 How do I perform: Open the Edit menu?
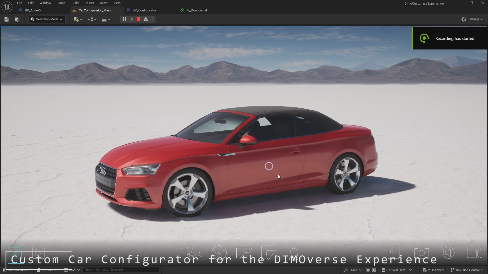coord(31,3)
